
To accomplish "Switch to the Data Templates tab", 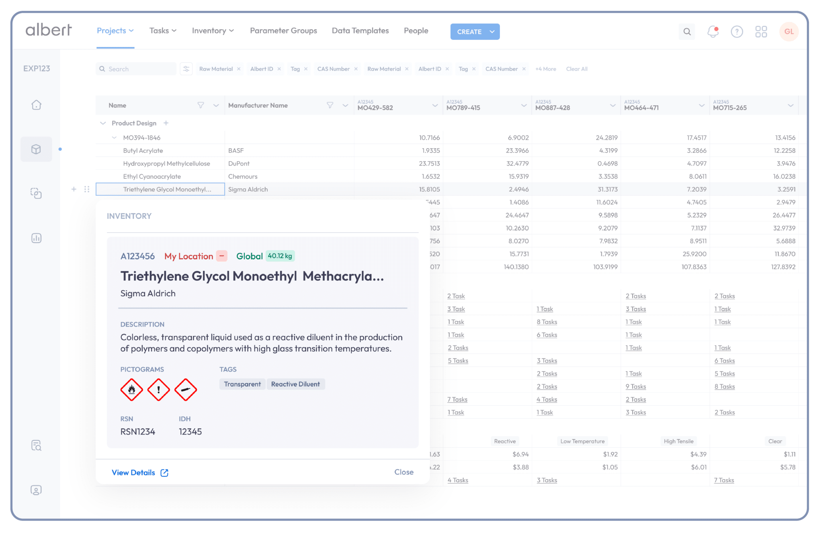I will tap(360, 31).
